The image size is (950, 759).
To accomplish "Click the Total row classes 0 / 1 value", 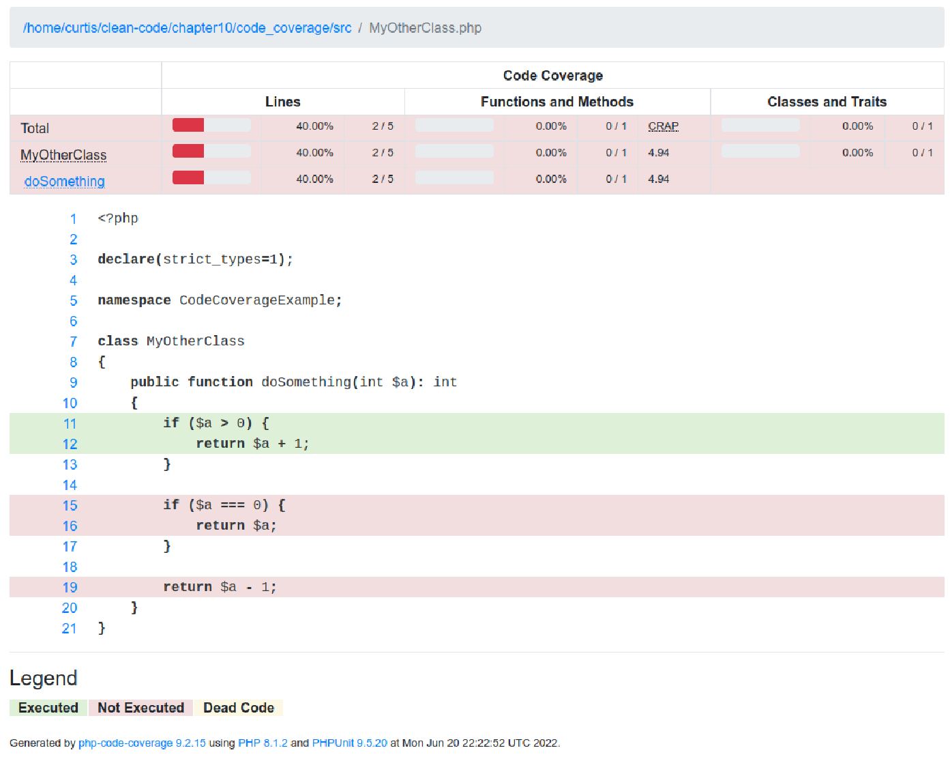I will pos(923,126).
